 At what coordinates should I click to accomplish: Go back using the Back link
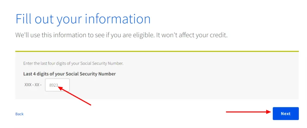coord(19,114)
